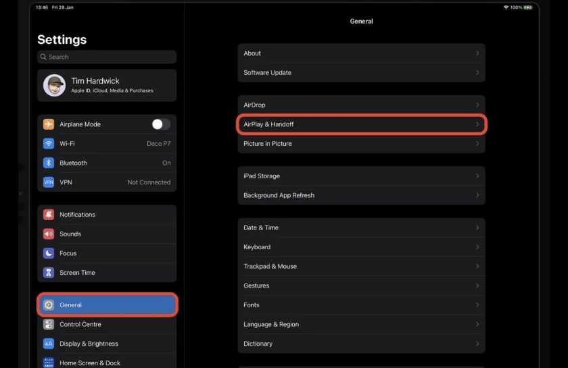This screenshot has height=368, width=568.
Task: Tap the General gear icon
Action: pos(49,305)
